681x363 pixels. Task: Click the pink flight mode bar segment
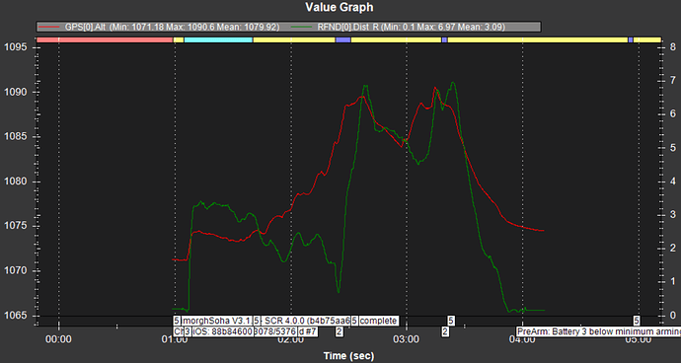[105, 39]
